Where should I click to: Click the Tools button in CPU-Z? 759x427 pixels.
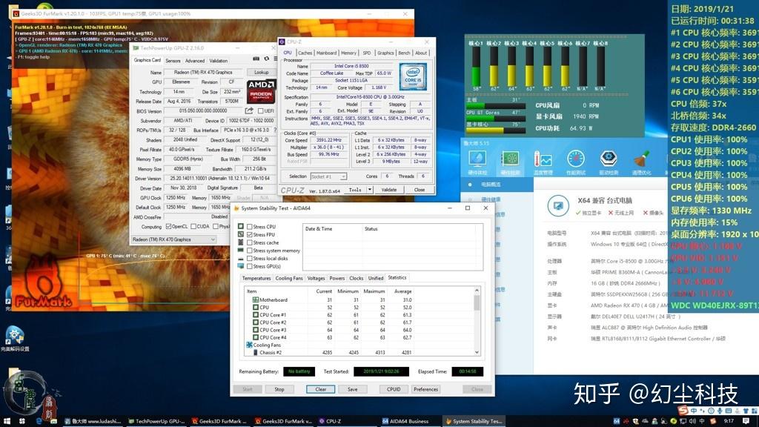click(355, 190)
